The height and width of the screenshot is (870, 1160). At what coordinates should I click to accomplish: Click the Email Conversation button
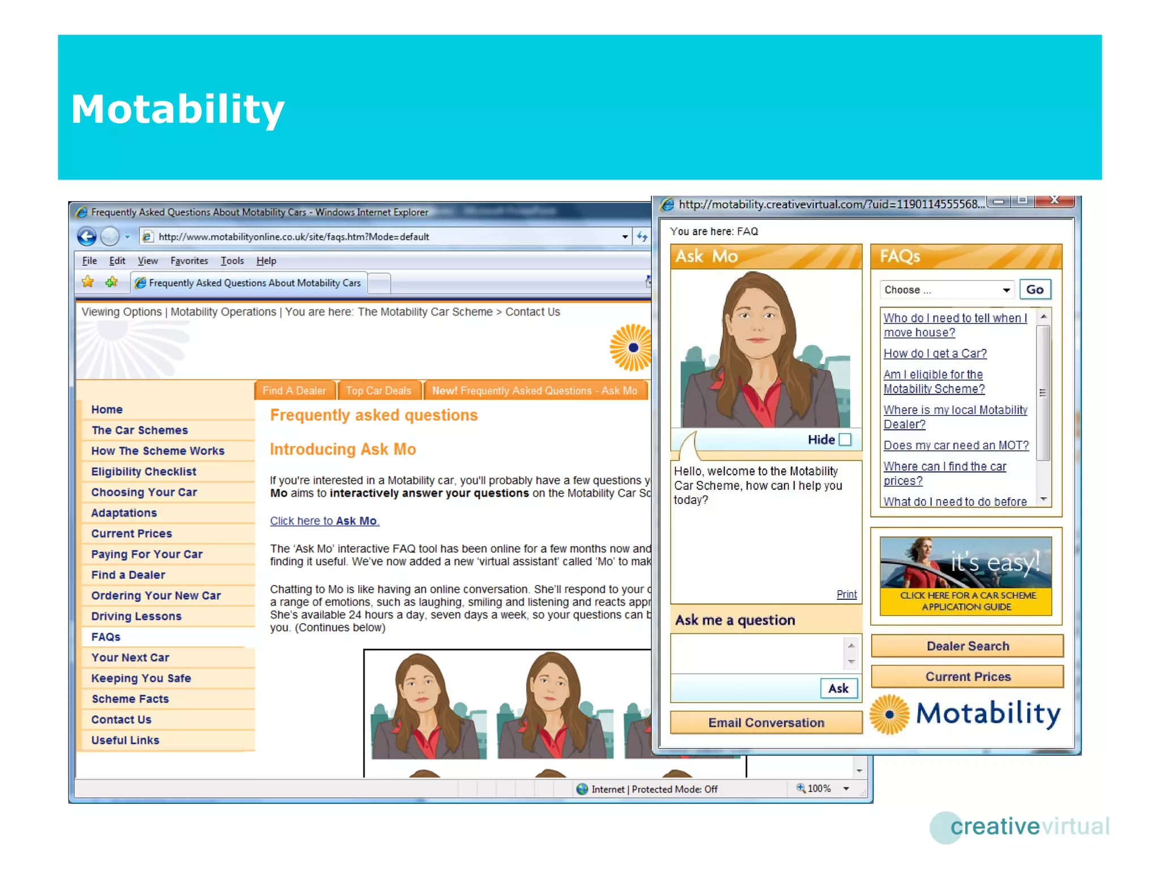tap(766, 722)
